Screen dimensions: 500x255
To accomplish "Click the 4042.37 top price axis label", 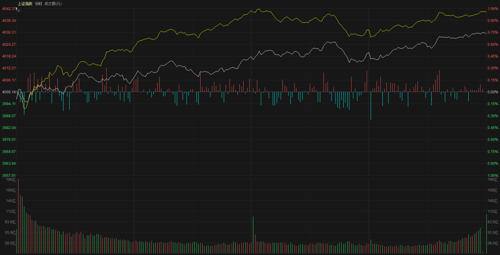I will point(9,9).
